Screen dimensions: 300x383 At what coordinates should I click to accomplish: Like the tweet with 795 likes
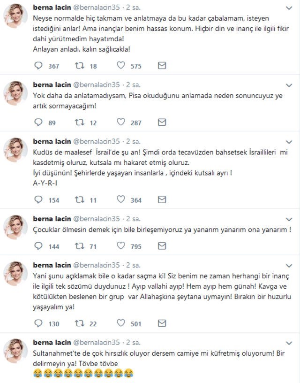tap(121, 245)
